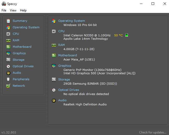
Task: Open the File menu
Action: coord(4,10)
